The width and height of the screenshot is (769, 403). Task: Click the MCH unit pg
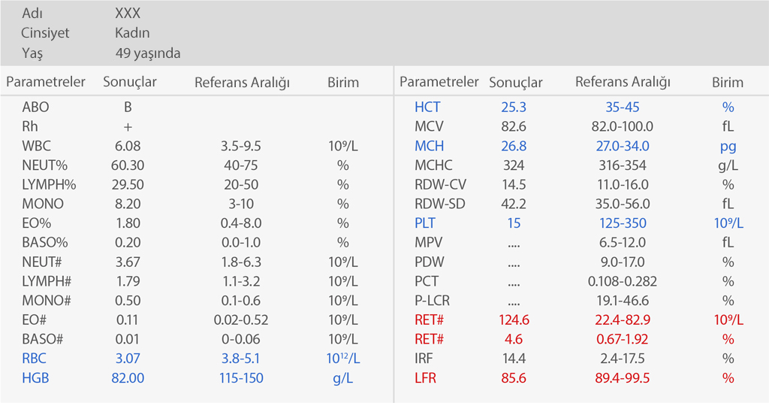pos(728,146)
